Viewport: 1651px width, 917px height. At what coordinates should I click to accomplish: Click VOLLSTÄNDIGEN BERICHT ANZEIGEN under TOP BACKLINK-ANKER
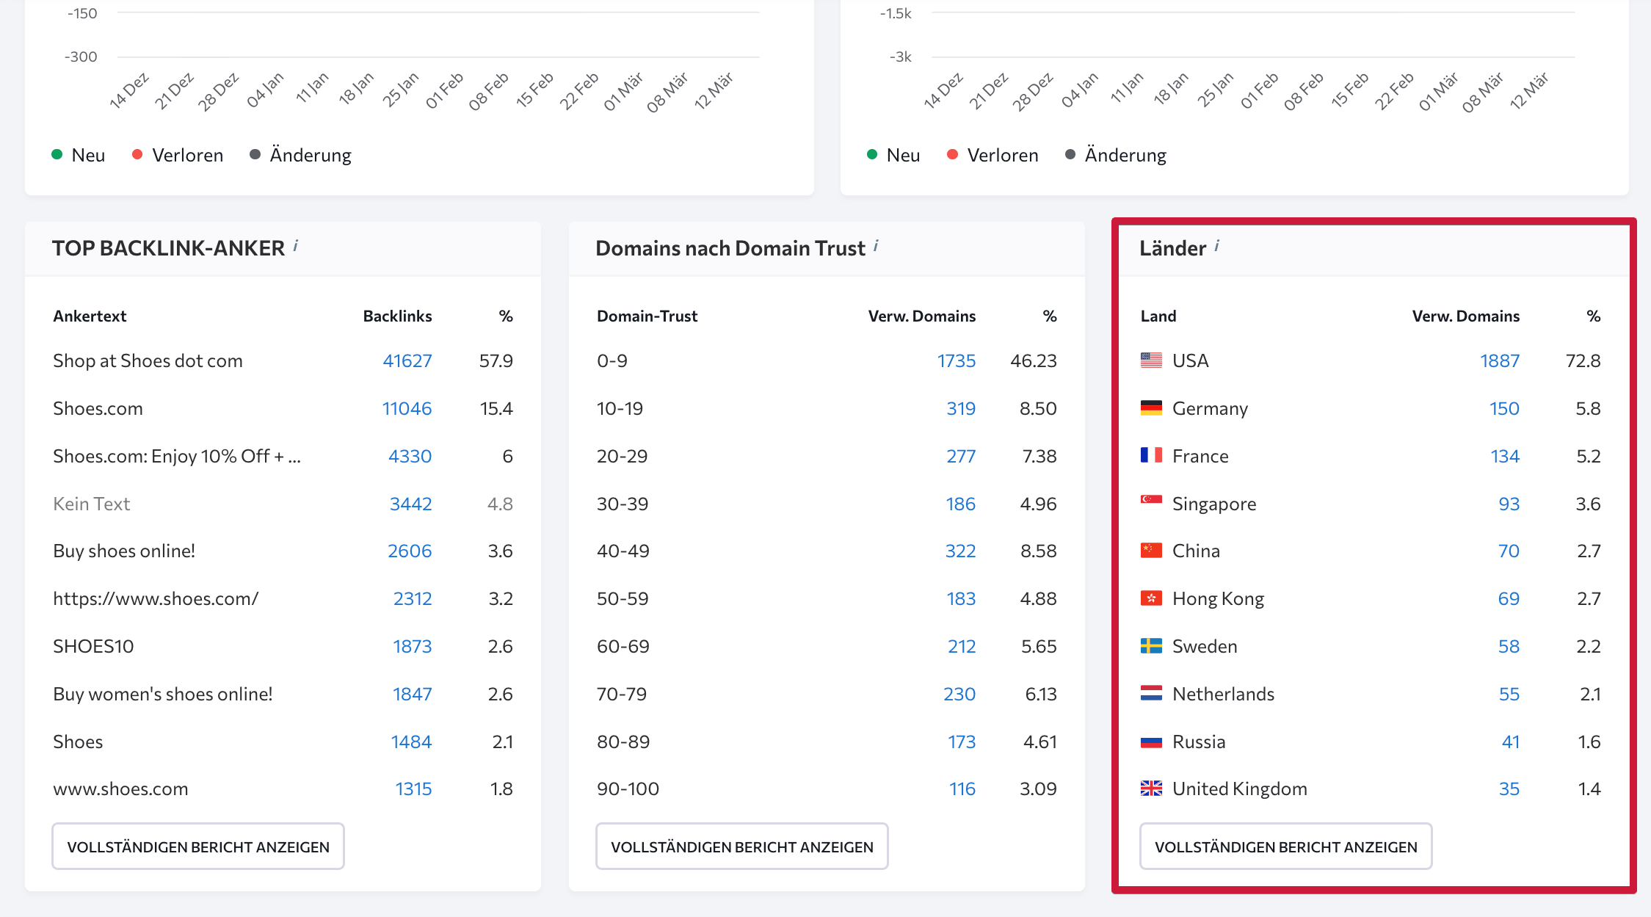coord(197,846)
